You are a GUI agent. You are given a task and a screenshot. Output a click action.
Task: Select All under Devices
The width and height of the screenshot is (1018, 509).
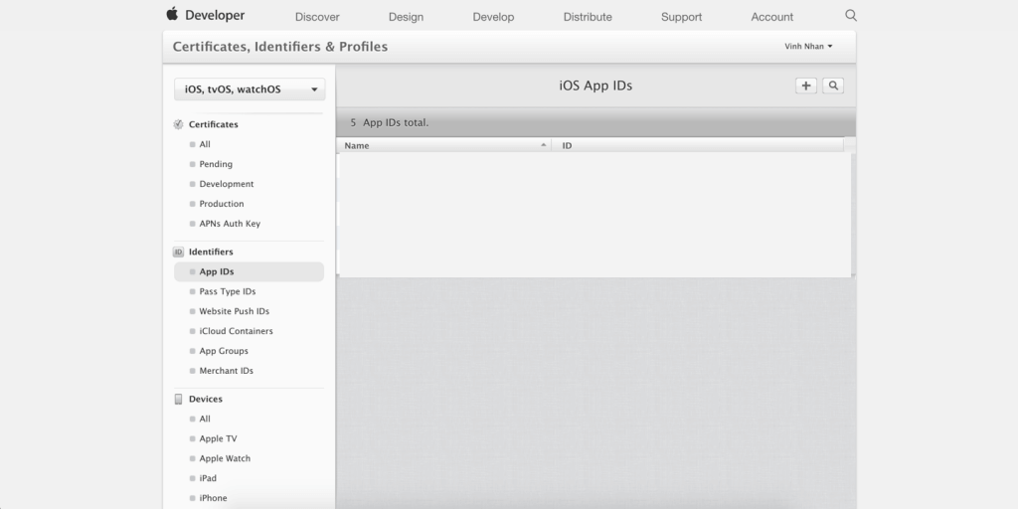click(205, 419)
